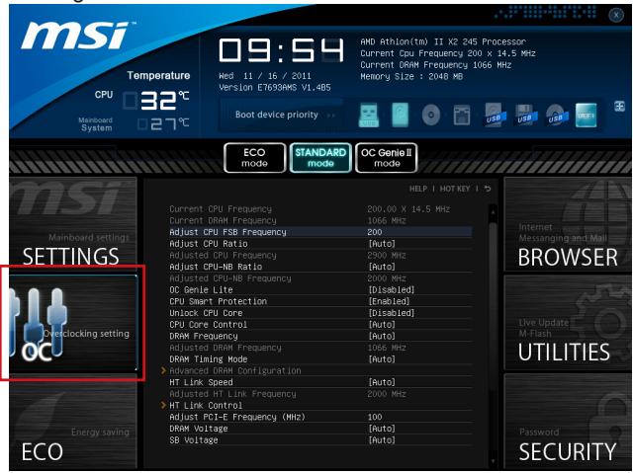
Task: Switch to ECO mode
Action: 255,158
